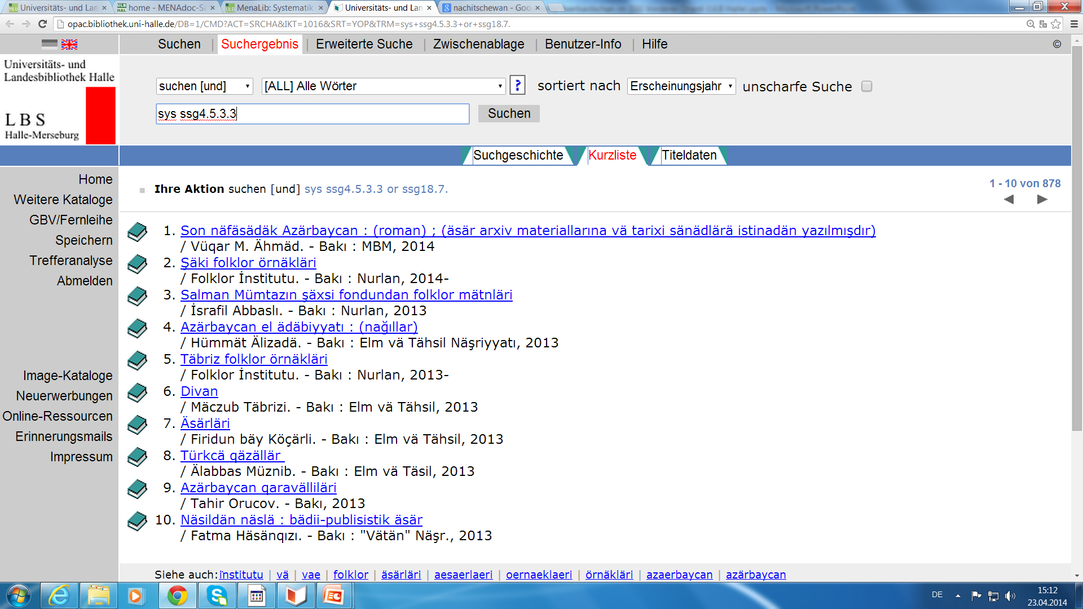Launch Internet Explorer from taskbar
Image resolution: width=1083 pixels, height=609 pixels.
pos(59,595)
